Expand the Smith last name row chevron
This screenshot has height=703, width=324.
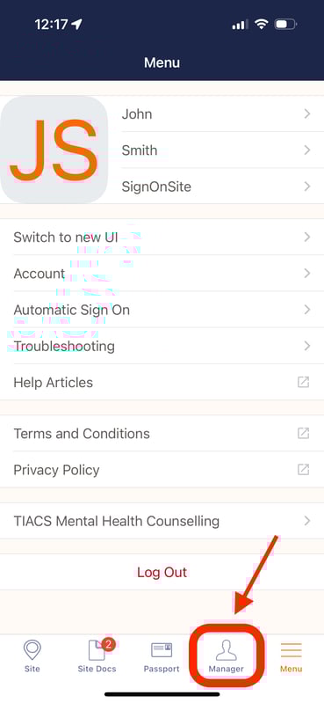(307, 150)
